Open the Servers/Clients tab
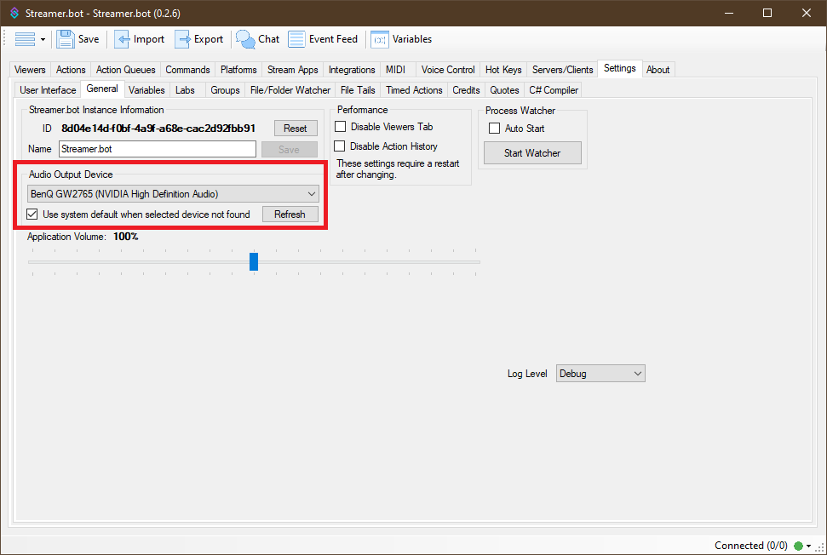Screen dimensions: 827x555 (x=562, y=70)
